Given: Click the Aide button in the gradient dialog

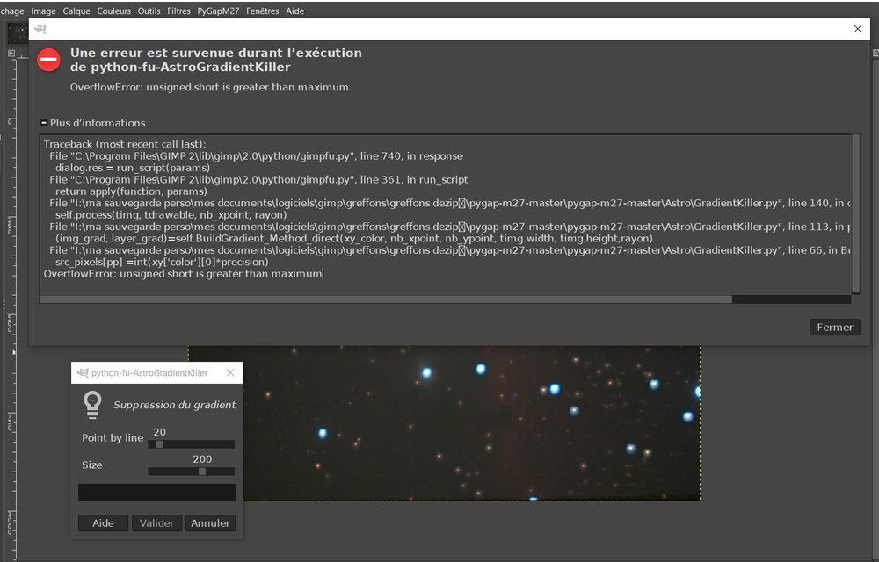Looking at the screenshot, I should [103, 522].
